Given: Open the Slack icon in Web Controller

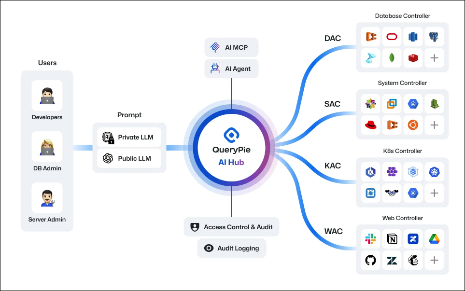Looking at the screenshot, I should 370,239.
